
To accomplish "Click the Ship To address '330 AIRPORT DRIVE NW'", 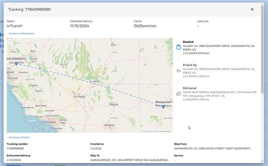I will pos(133,160).
